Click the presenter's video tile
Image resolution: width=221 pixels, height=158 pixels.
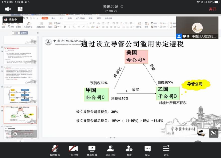point(197,28)
